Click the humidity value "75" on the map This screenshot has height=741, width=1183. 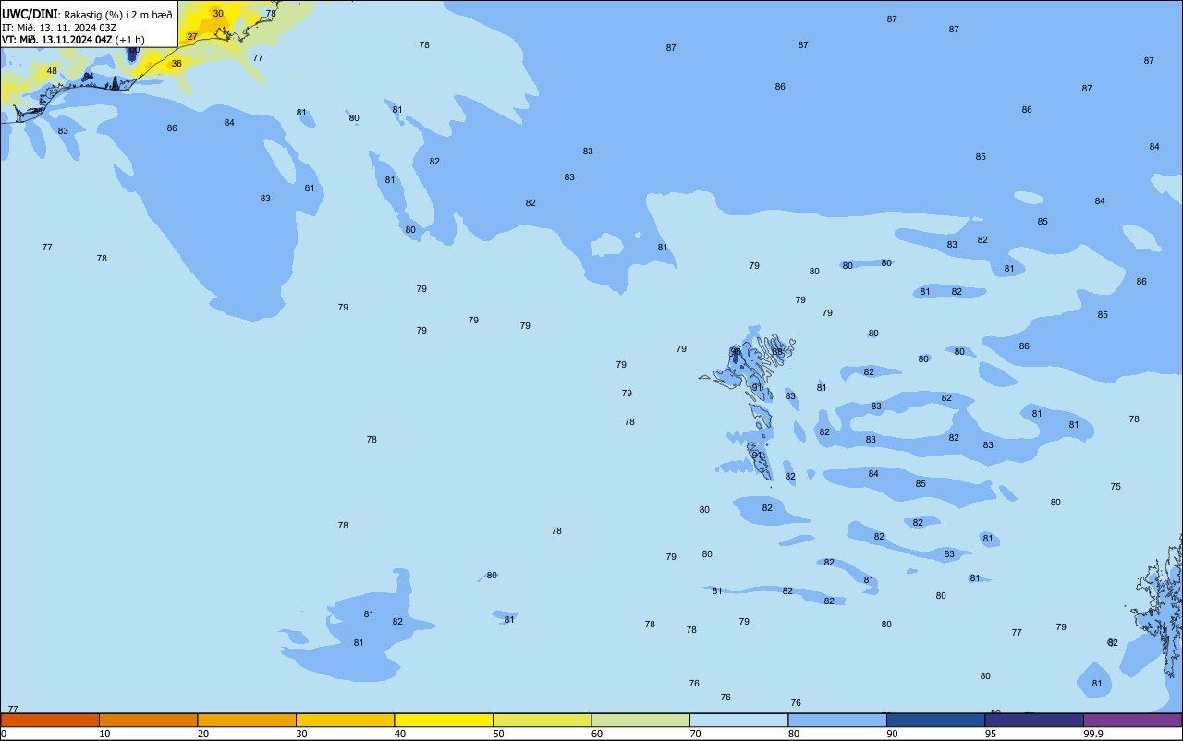[1116, 487]
